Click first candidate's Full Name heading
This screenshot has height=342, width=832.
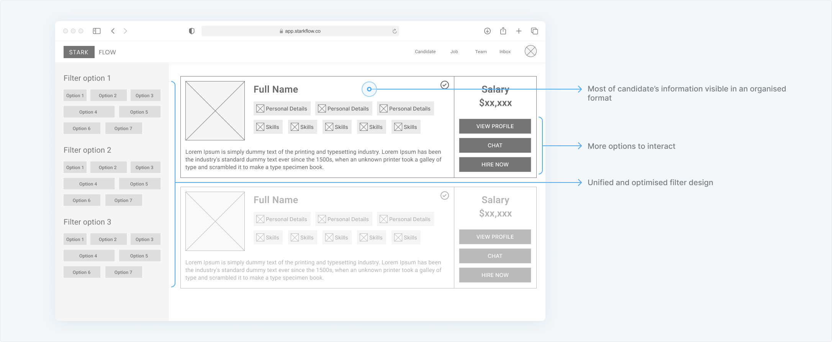pyautogui.click(x=276, y=90)
